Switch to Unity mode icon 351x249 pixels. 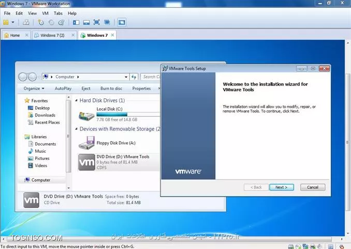pos(107,22)
